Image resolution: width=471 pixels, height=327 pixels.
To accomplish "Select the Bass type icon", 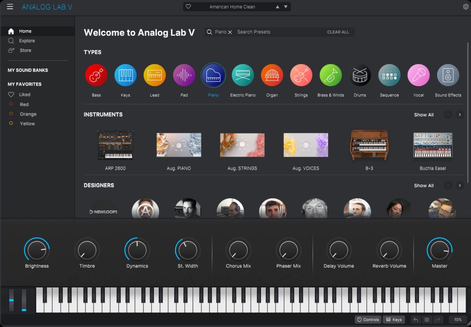I will (x=96, y=75).
